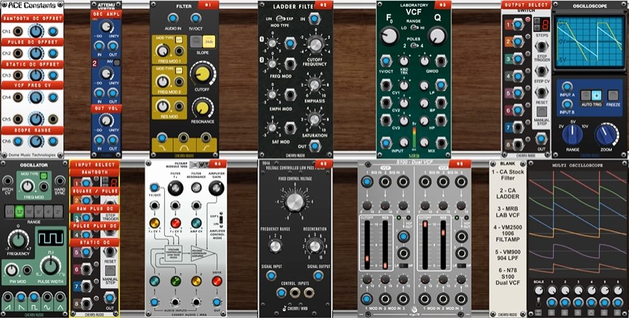Toggle the FREQ MOD 1 mod type button
This screenshot has height=318, width=629.
[179, 39]
